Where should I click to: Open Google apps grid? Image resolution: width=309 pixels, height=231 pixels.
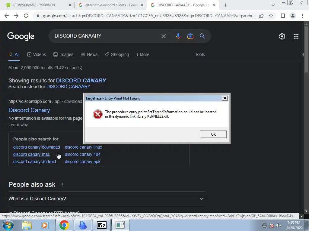coord(296,36)
